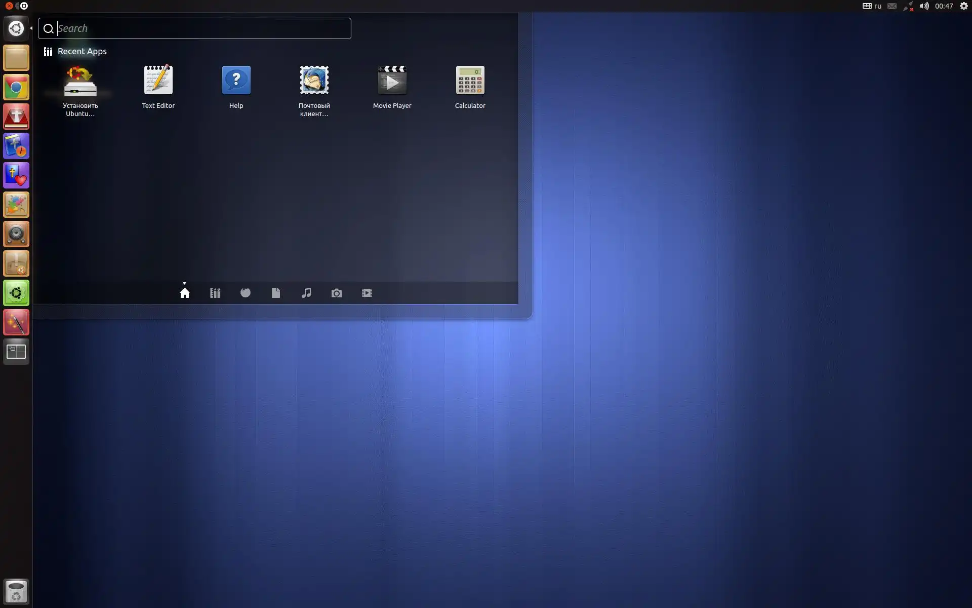Image resolution: width=972 pixels, height=608 pixels.
Task: Switch to the Videos lens
Action: point(367,293)
